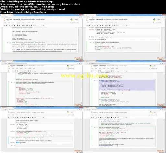Click the keyboard icon in top-right frame toolbar
Image resolution: width=166 pixels, height=153 pixels.
point(127,26)
